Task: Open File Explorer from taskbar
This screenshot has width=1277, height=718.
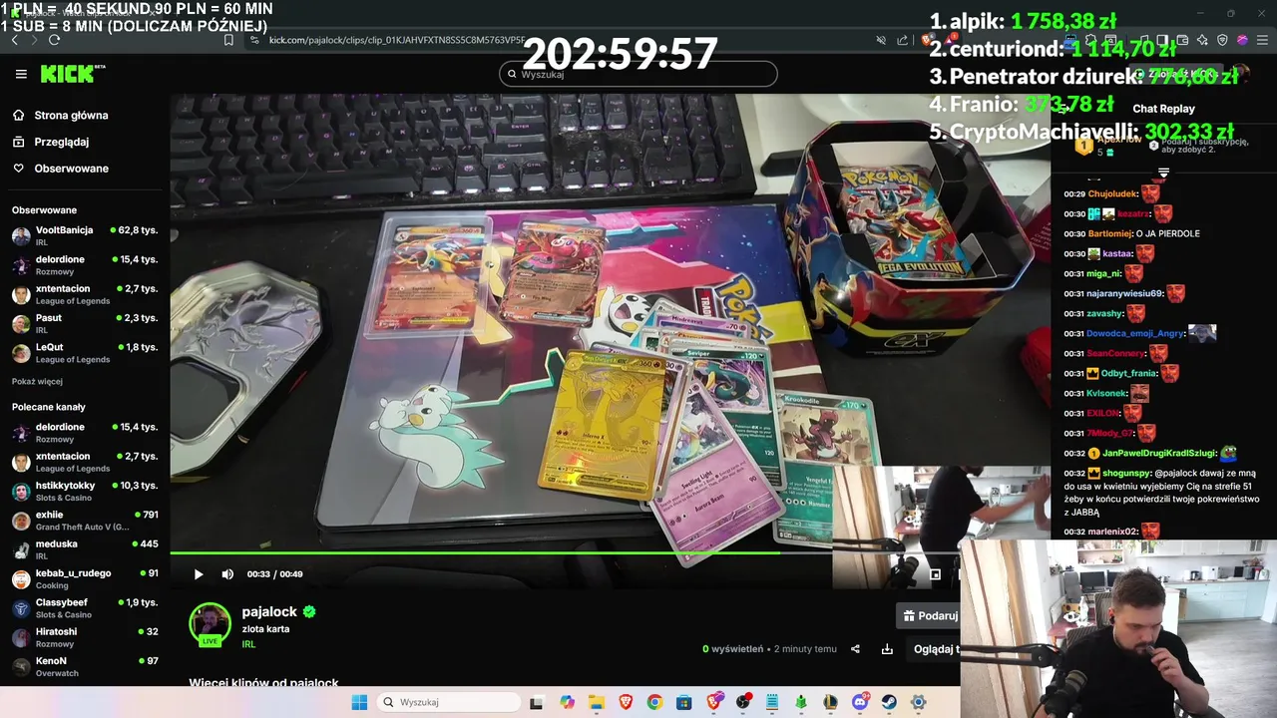Action: point(597,702)
